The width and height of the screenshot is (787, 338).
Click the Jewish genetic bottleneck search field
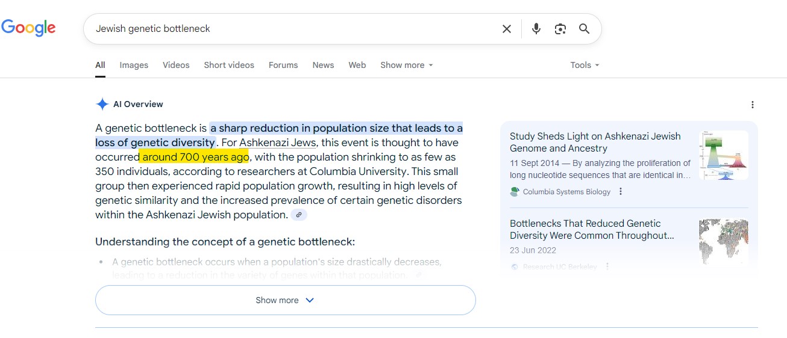289,29
